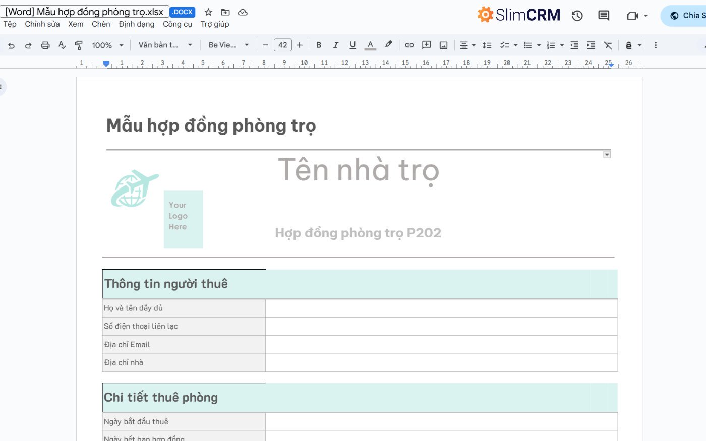This screenshot has width=706, height=441.
Task: Toggle underline formatting
Action: [352, 45]
